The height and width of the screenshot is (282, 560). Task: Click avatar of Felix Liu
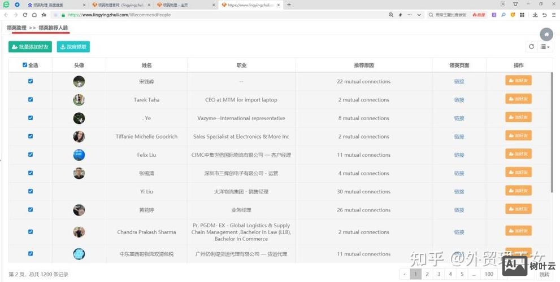click(79, 155)
